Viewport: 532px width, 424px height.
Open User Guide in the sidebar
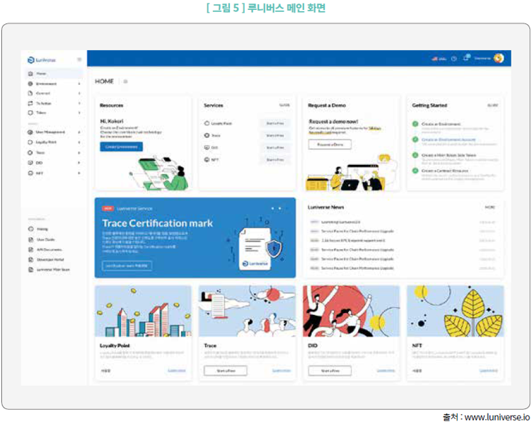(x=42, y=239)
